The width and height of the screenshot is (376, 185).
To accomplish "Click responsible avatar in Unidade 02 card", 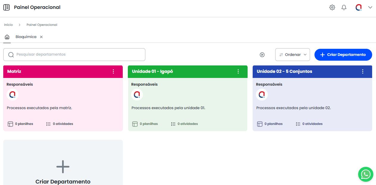I will (262, 95).
